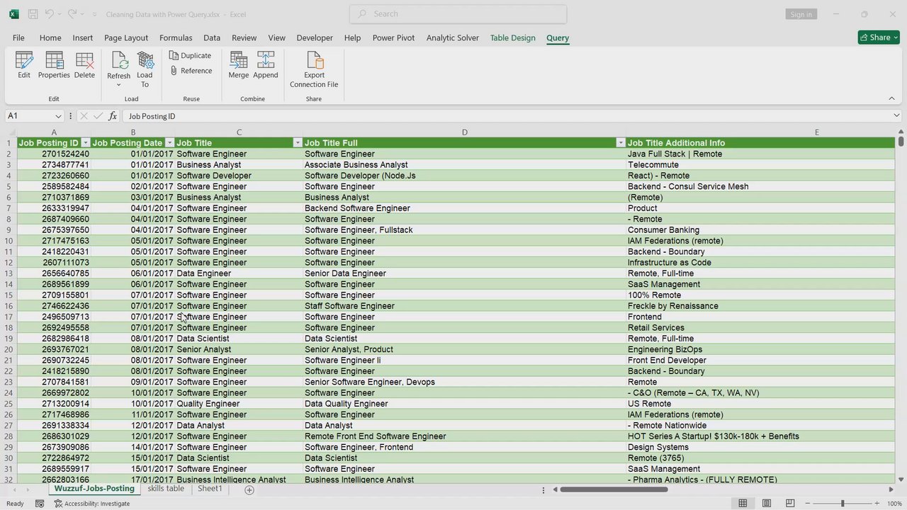
Task: Create a Reference to the query
Action: 191,71
